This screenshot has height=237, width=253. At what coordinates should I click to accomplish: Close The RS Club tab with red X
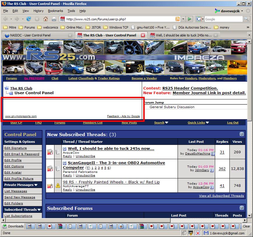point(143,35)
